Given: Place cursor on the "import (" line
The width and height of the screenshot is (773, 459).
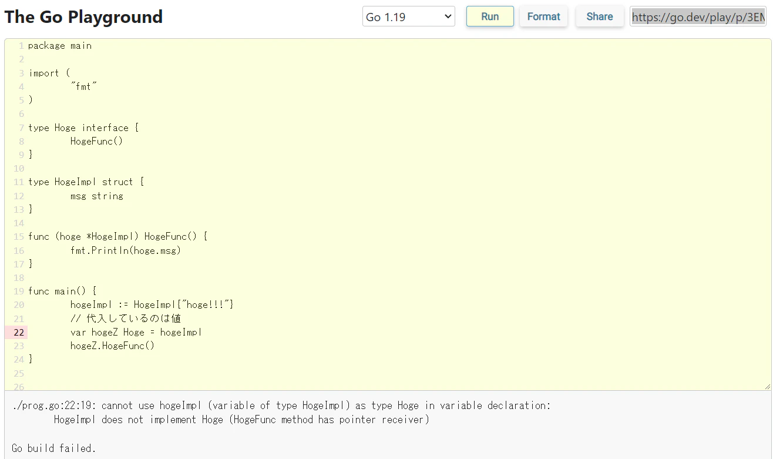Looking at the screenshot, I should tap(49, 73).
